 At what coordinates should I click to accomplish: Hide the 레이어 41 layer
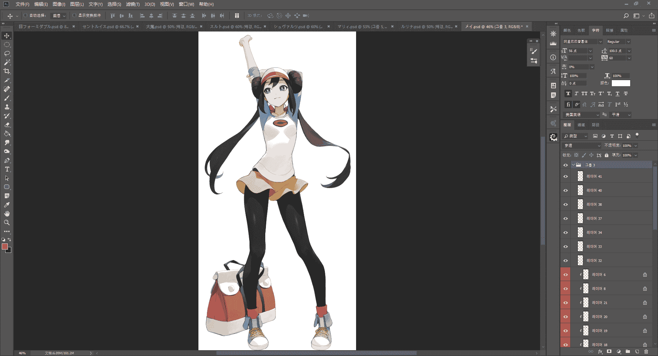[x=565, y=177]
